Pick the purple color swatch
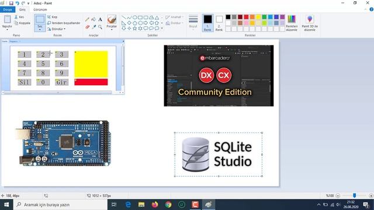 282,17
